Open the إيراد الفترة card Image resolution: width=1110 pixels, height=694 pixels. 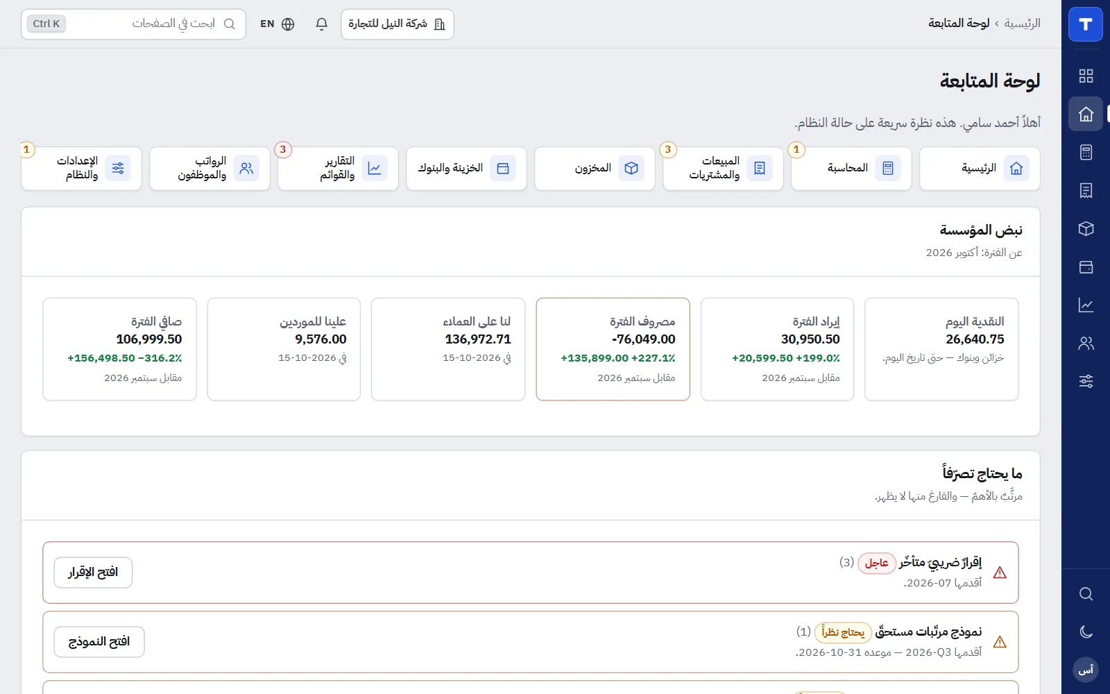click(777, 349)
